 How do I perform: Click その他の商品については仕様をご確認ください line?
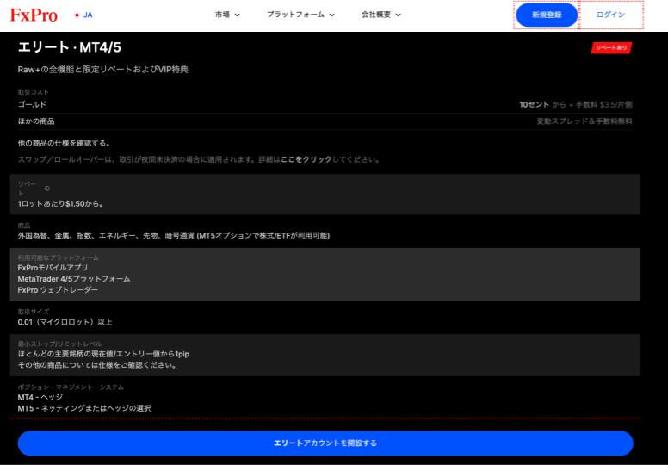point(97,365)
